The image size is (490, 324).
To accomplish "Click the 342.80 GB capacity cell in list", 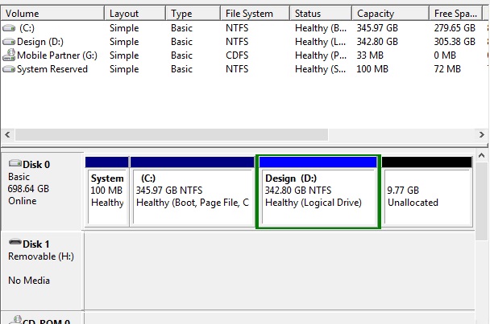I will [377, 42].
